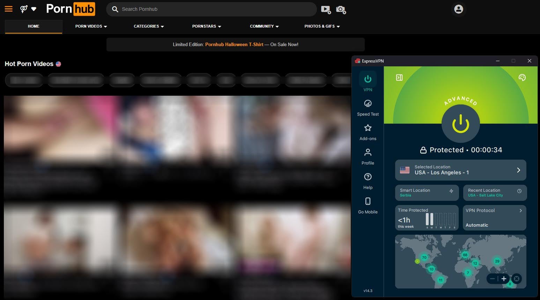Expand the PORNSTARS dropdown menu
Image resolution: width=540 pixels, height=300 pixels.
207,26
